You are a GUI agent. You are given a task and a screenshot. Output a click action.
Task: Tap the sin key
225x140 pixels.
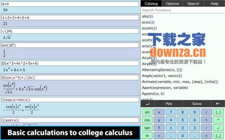(x=147, y=112)
